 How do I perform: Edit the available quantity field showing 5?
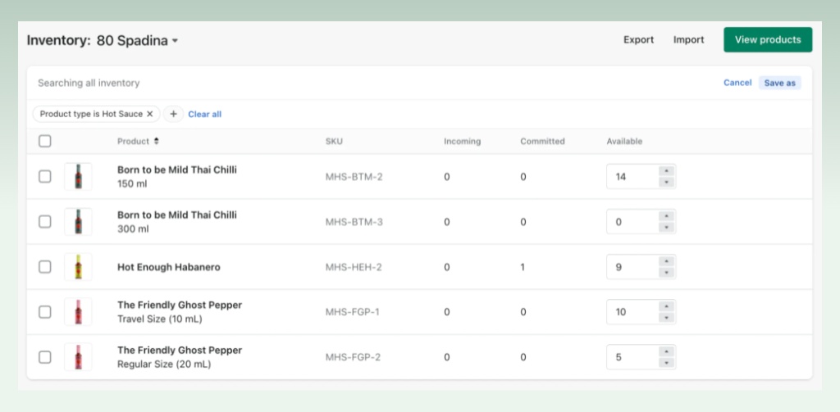click(632, 357)
